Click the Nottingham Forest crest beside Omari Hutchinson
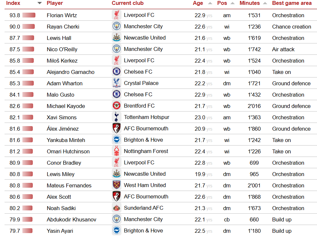317x236 pixels. click(x=117, y=151)
